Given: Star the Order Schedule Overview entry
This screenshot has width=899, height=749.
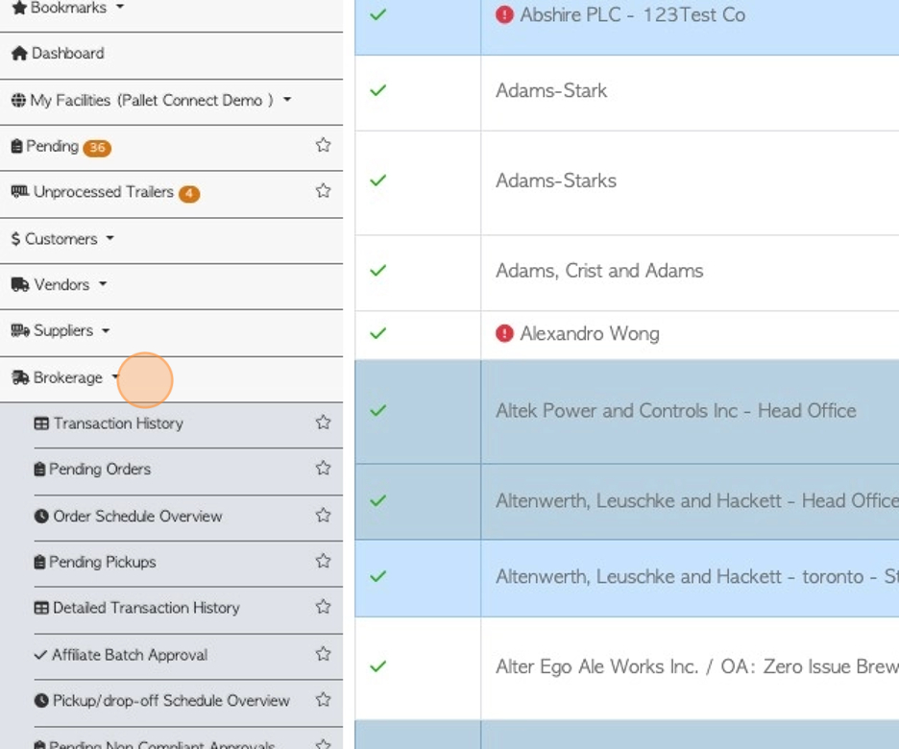Looking at the screenshot, I should point(324,516).
